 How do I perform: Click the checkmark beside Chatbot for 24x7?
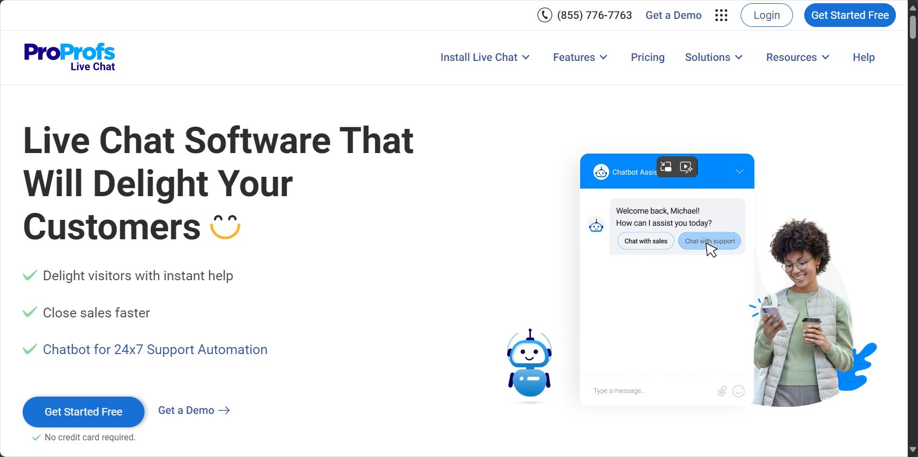[30, 349]
